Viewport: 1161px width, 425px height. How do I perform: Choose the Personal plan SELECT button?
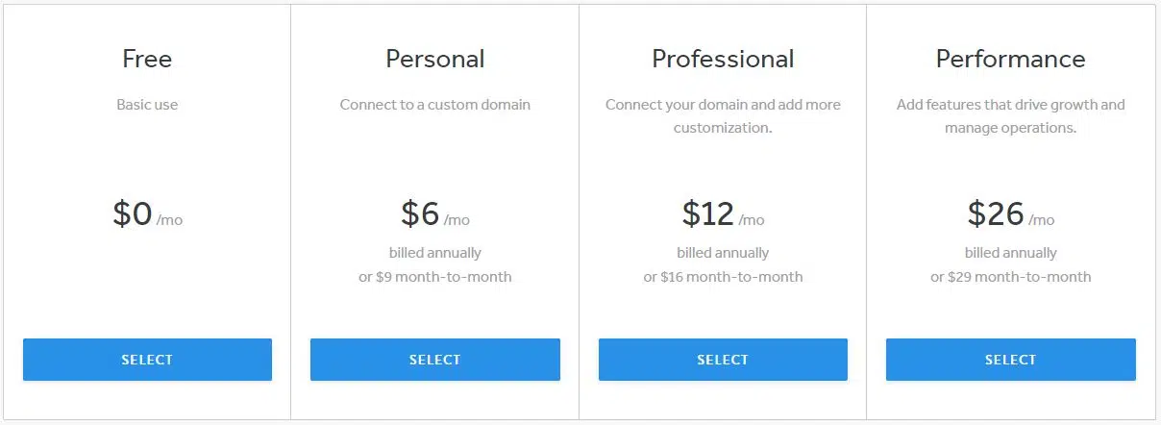(434, 360)
